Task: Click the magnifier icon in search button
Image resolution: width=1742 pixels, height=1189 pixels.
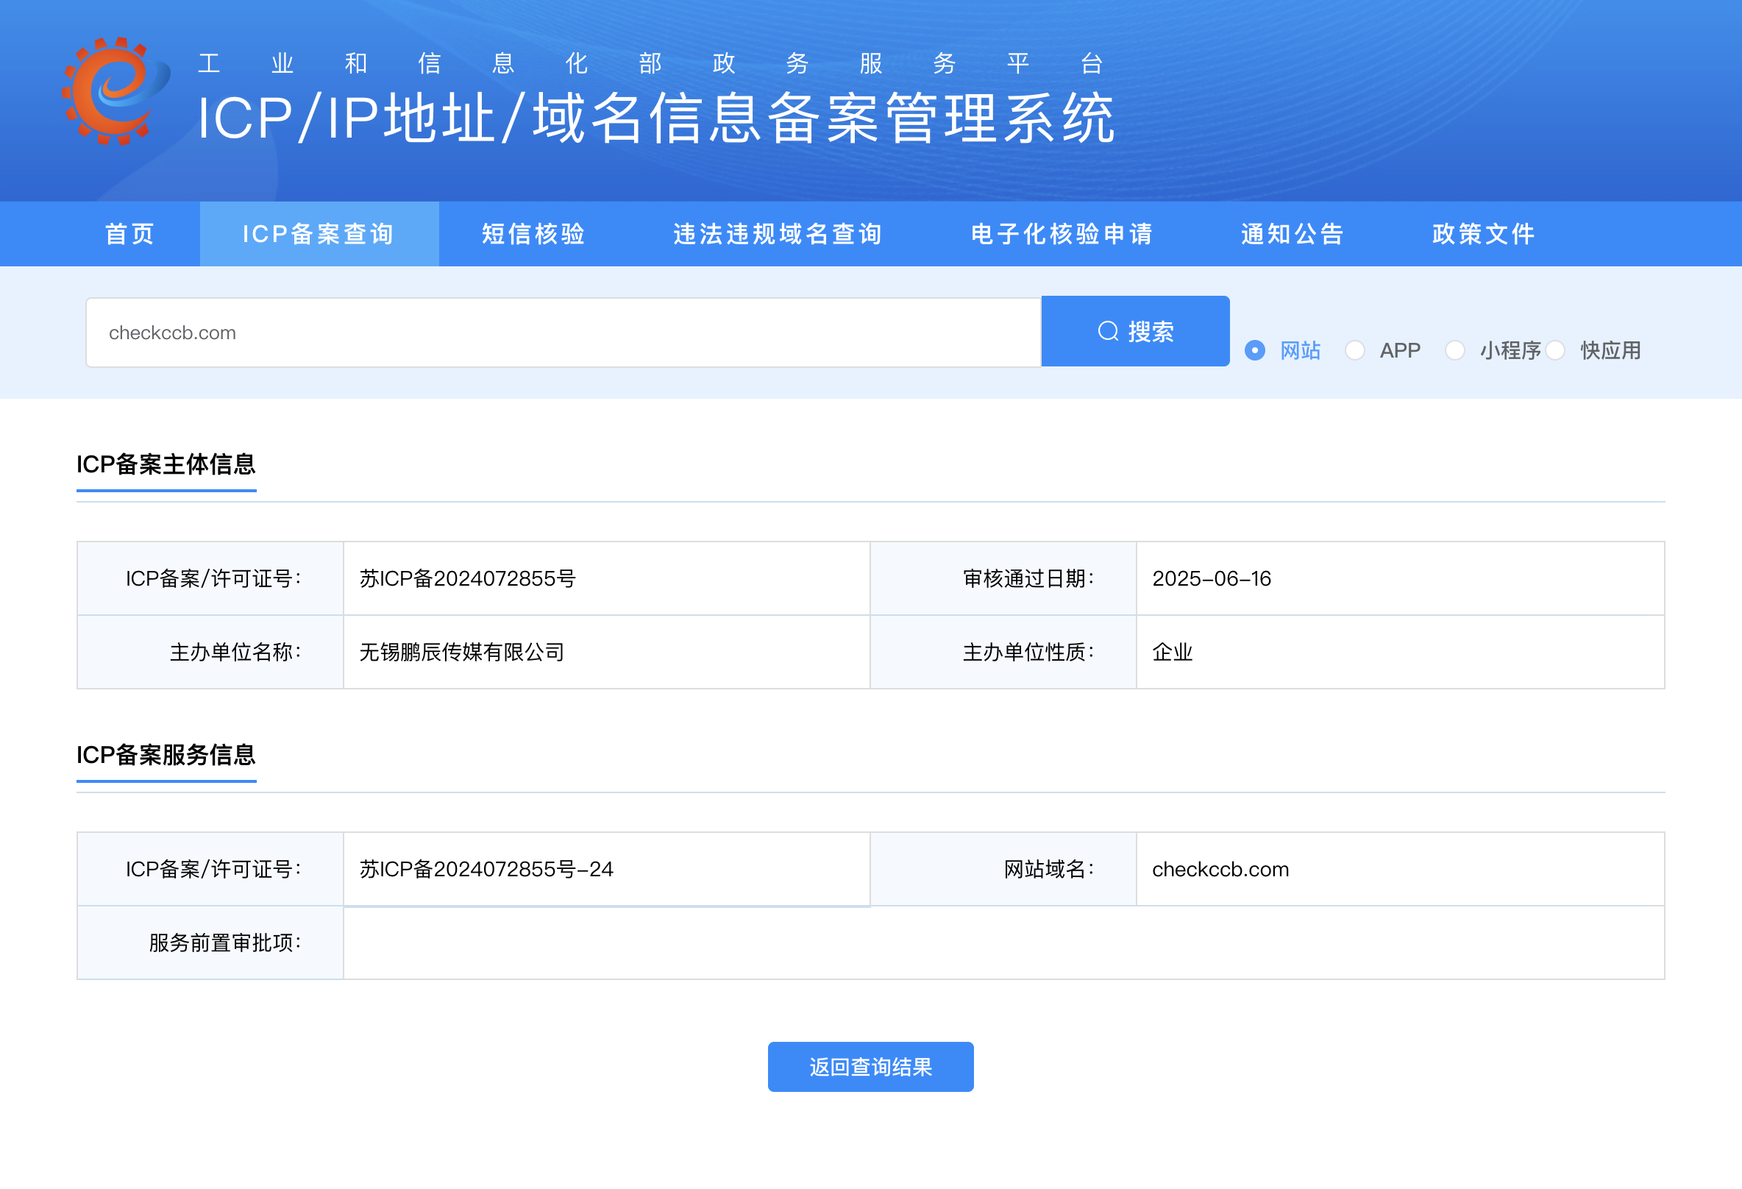Action: (1107, 331)
